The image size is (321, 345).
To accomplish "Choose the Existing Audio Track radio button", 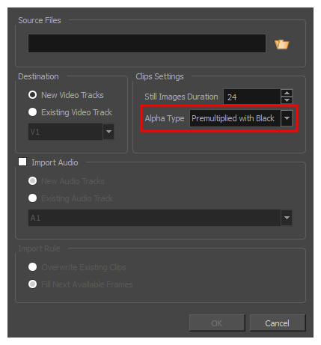I will click(x=32, y=198).
